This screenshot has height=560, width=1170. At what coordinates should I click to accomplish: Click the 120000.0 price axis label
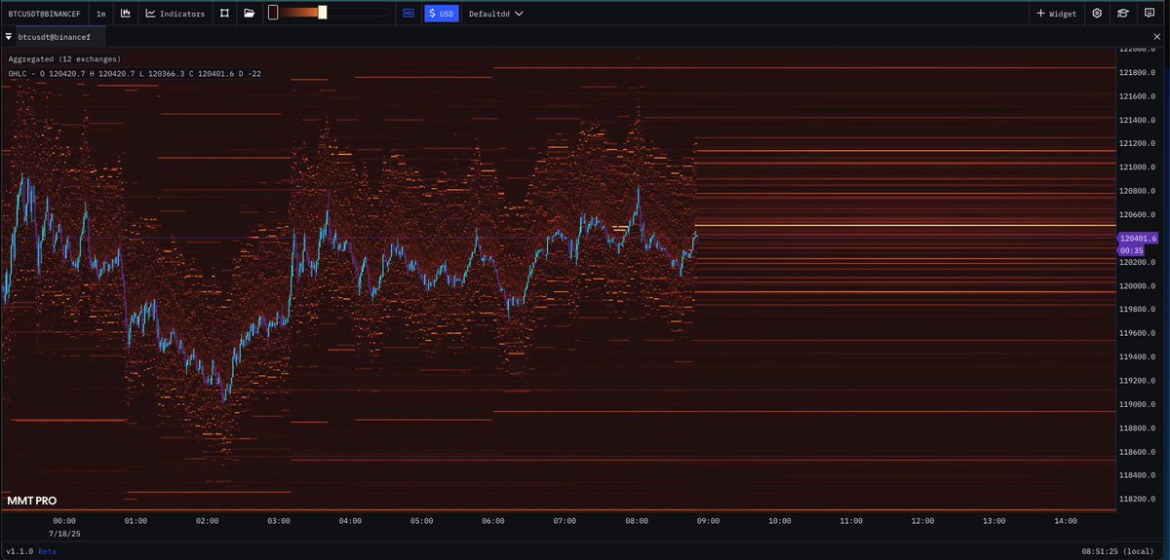pyautogui.click(x=1137, y=286)
